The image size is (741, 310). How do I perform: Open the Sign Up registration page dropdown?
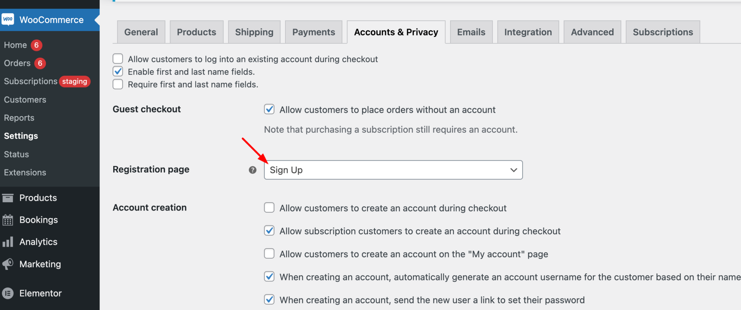[x=393, y=170]
